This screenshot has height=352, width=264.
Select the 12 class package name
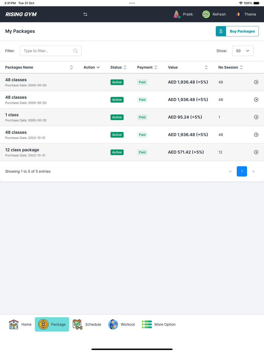pyautogui.click(x=22, y=150)
